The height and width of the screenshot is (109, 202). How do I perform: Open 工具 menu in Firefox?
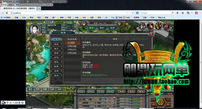41,5
